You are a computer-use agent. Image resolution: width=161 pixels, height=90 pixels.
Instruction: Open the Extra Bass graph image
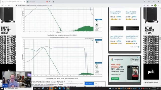coord(62,57)
